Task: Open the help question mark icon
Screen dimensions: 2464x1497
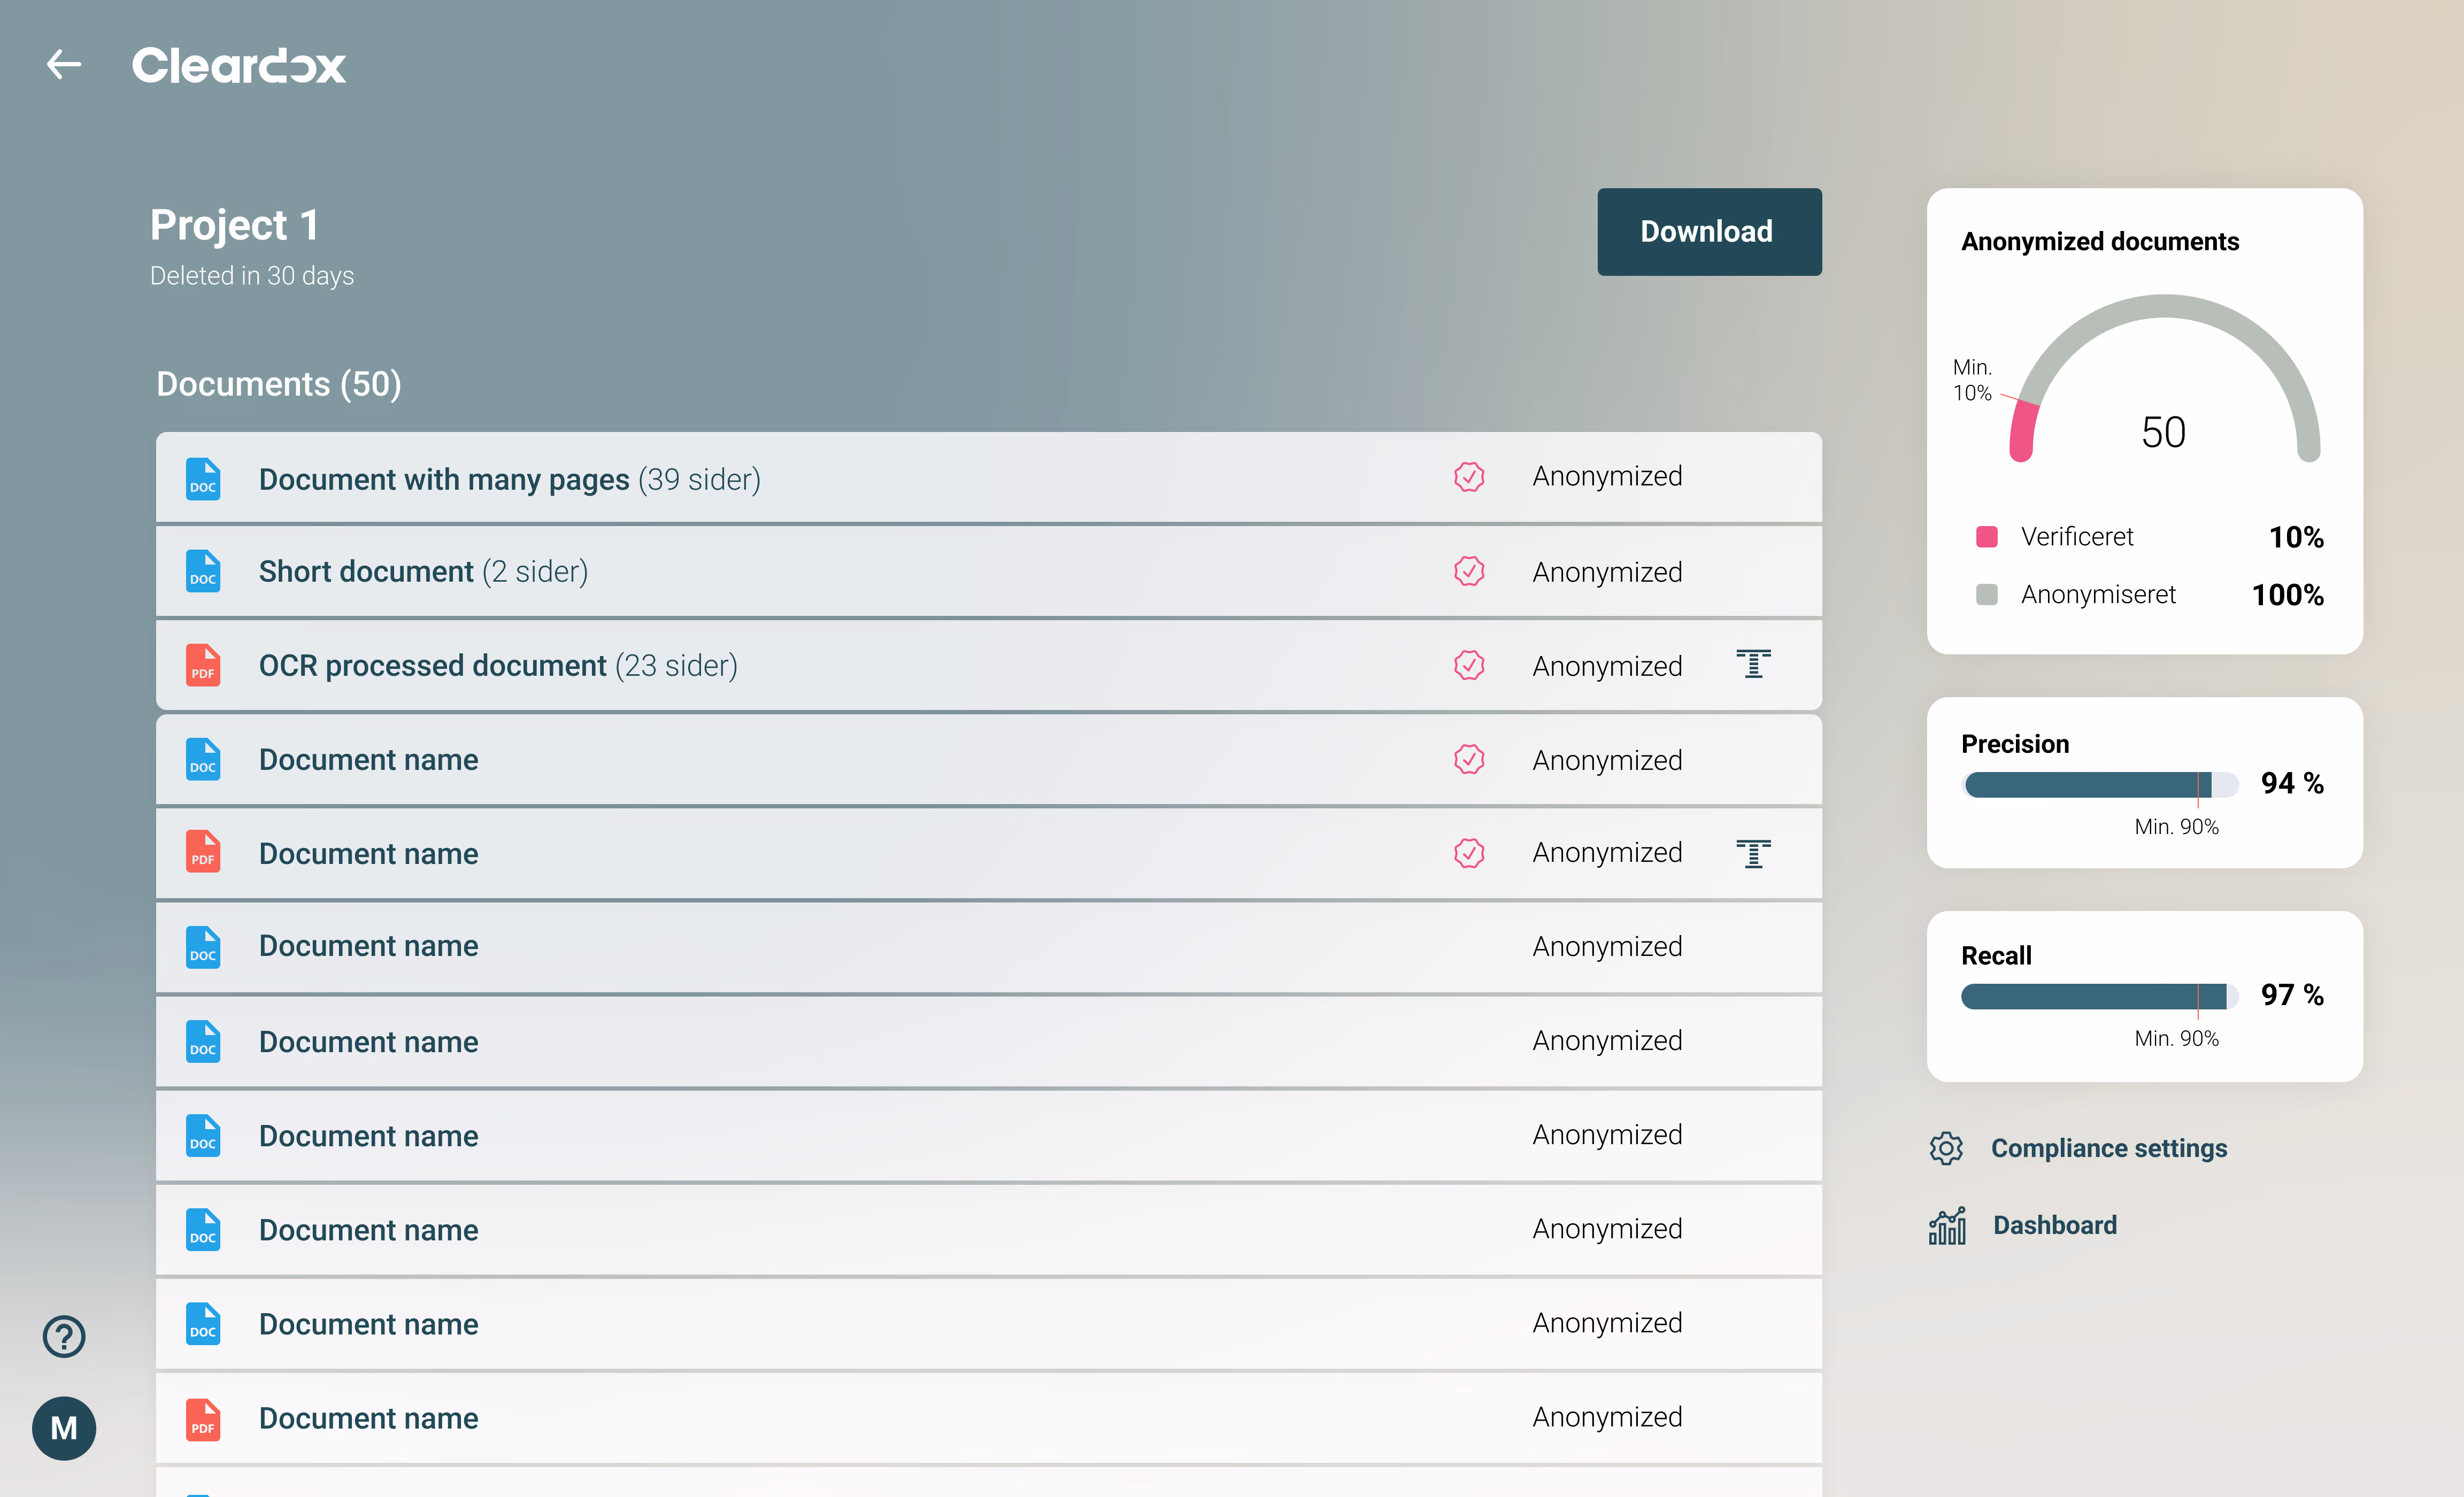Action: [64, 1336]
